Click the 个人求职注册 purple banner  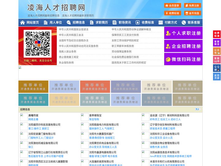point(183,33)
